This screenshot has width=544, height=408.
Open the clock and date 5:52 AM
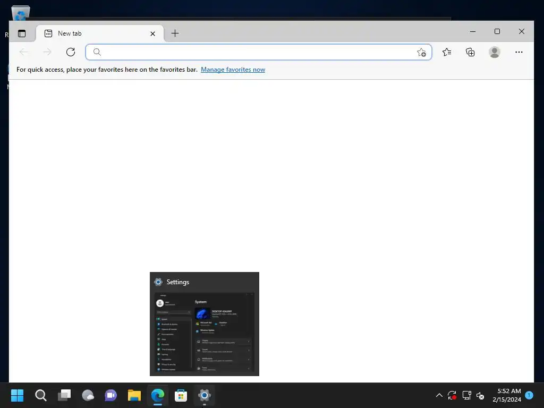507,395
